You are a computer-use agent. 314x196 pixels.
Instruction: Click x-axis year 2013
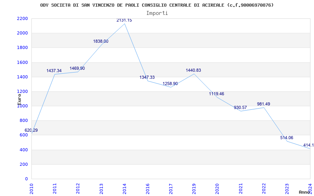(101, 189)
